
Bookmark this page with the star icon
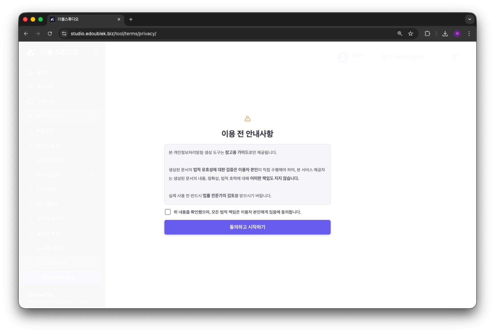[411, 34]
